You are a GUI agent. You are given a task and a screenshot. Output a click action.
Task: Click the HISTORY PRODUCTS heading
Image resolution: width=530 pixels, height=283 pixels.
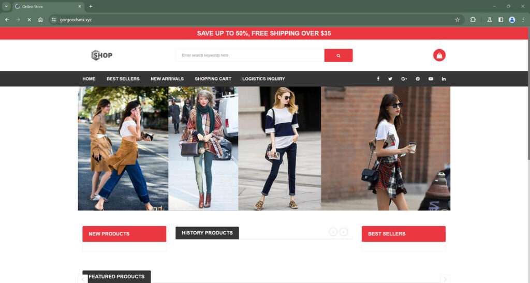[x=207, y=233]
